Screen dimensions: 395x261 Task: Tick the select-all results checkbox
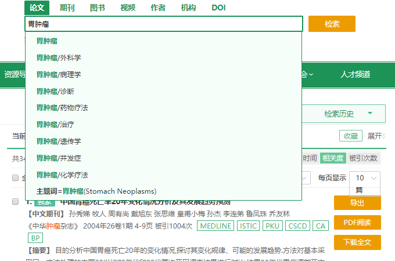coord(16,178)
